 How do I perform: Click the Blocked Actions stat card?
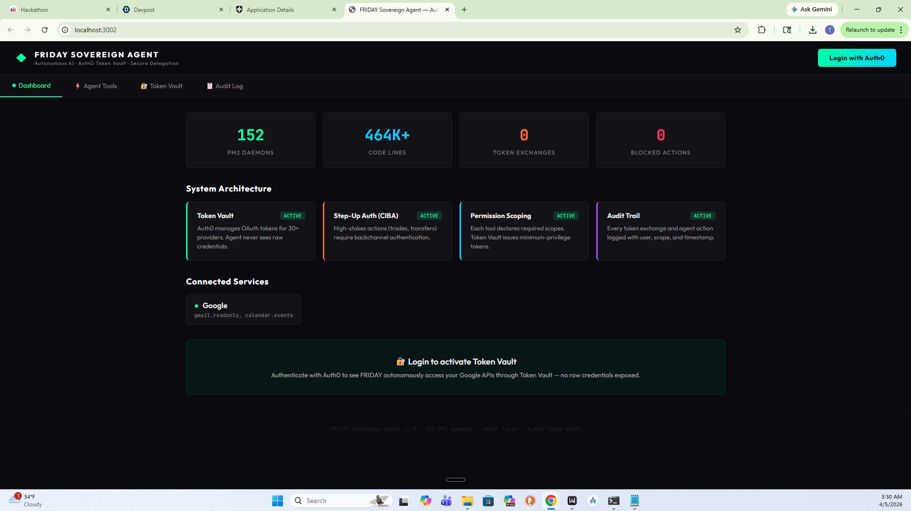coord(660,140)
